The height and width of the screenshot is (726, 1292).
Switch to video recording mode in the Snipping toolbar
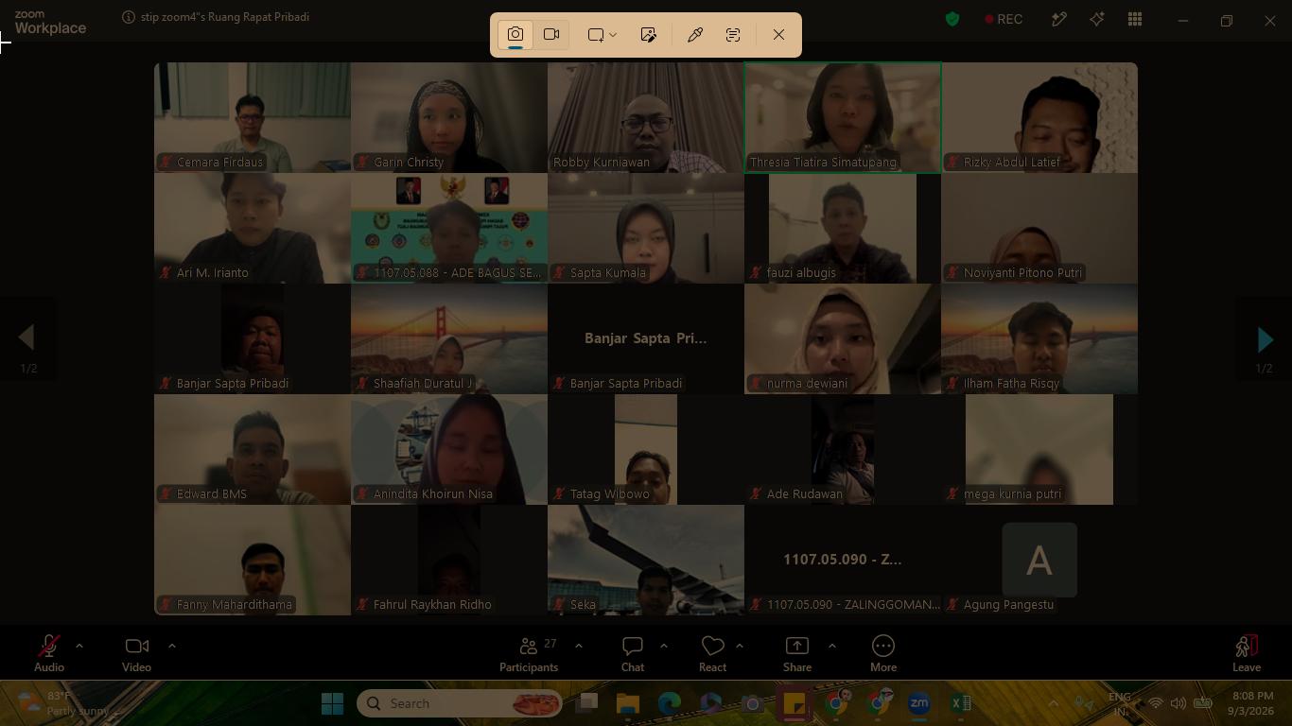pyautogui.click(x=551, y=34)
